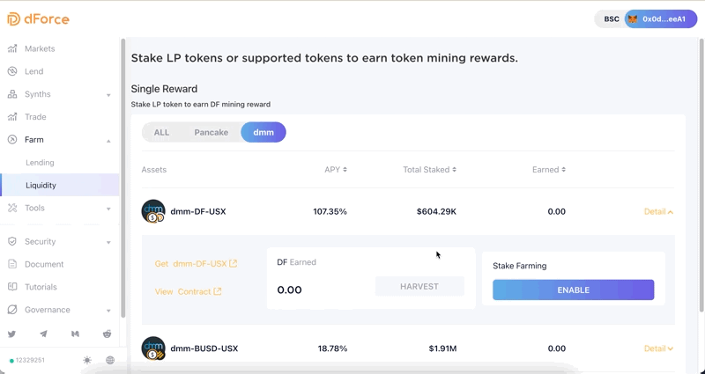Click the Security shield icon

[12, 241]
